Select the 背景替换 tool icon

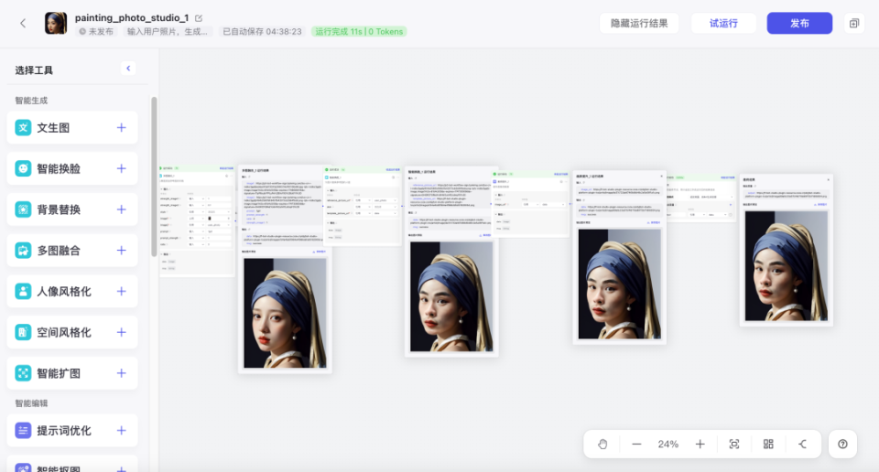[x=23, y=209]
